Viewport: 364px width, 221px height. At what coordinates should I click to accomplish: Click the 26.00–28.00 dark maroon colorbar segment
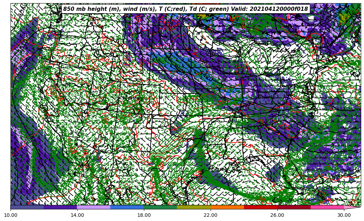click(x=294, y=207)
